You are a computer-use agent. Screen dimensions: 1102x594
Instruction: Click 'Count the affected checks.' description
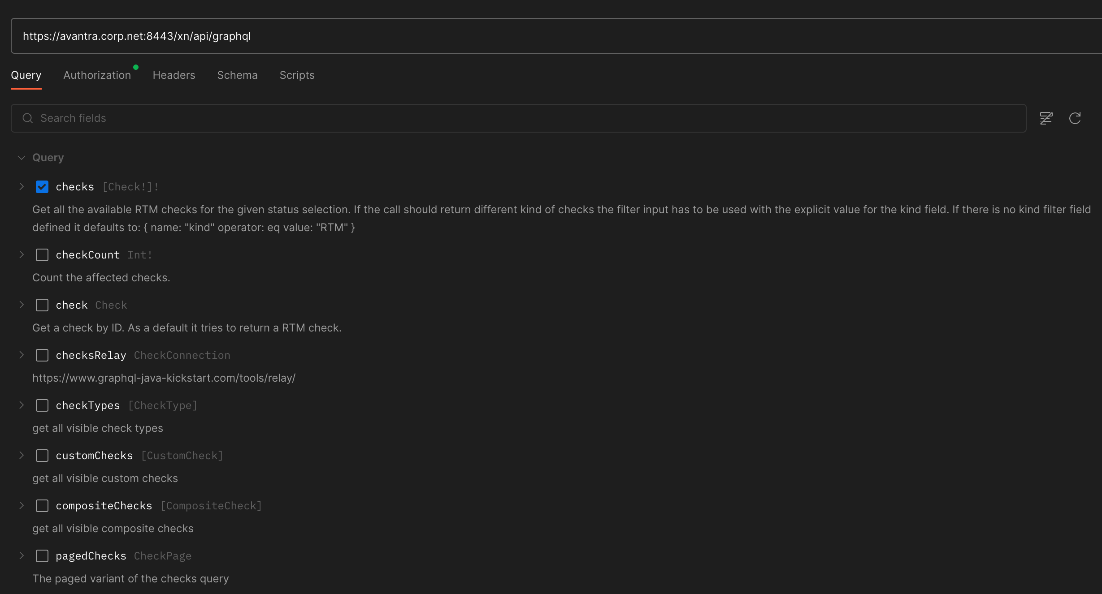click(101, 278)
